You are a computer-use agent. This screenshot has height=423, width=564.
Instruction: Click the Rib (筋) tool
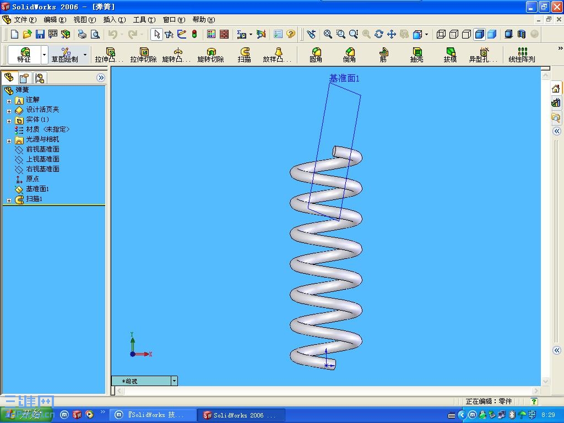point(383,55)
